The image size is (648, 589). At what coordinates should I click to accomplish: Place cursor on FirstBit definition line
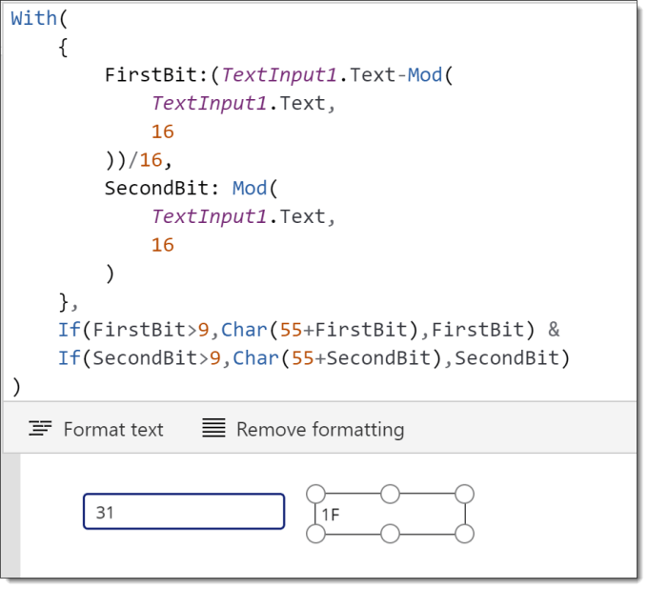(279, 75)
